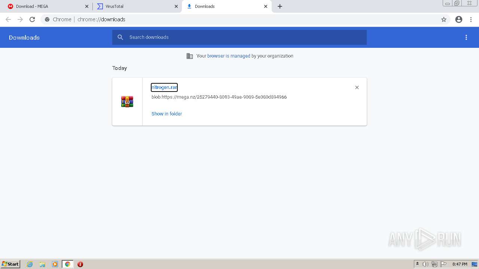Reload the current page

tap(32, 19)
